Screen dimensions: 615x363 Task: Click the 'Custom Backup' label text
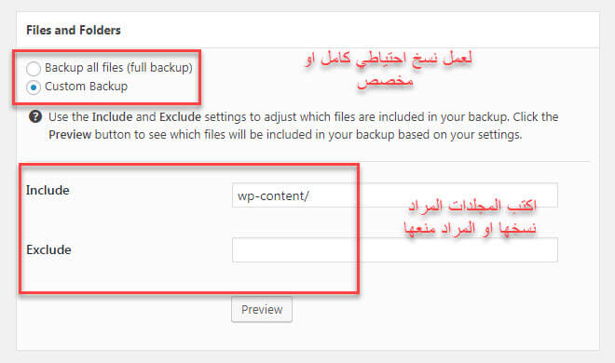(86, 87)
